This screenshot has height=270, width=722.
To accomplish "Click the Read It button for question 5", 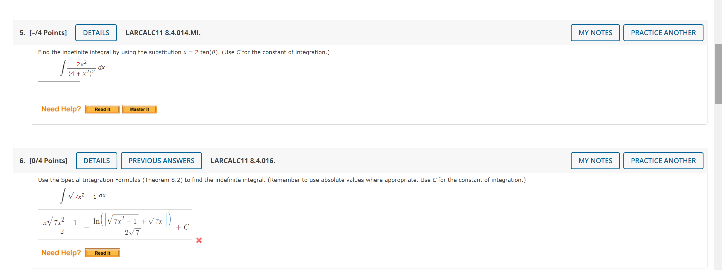I will click(102, 109).
